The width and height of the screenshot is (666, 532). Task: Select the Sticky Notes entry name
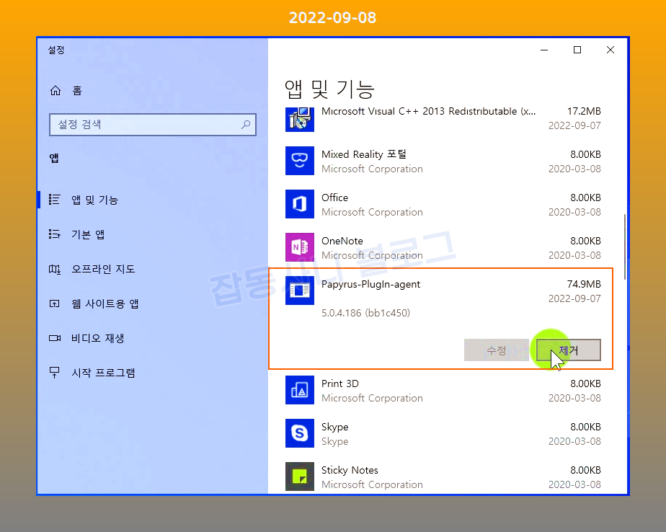point(350,471)
